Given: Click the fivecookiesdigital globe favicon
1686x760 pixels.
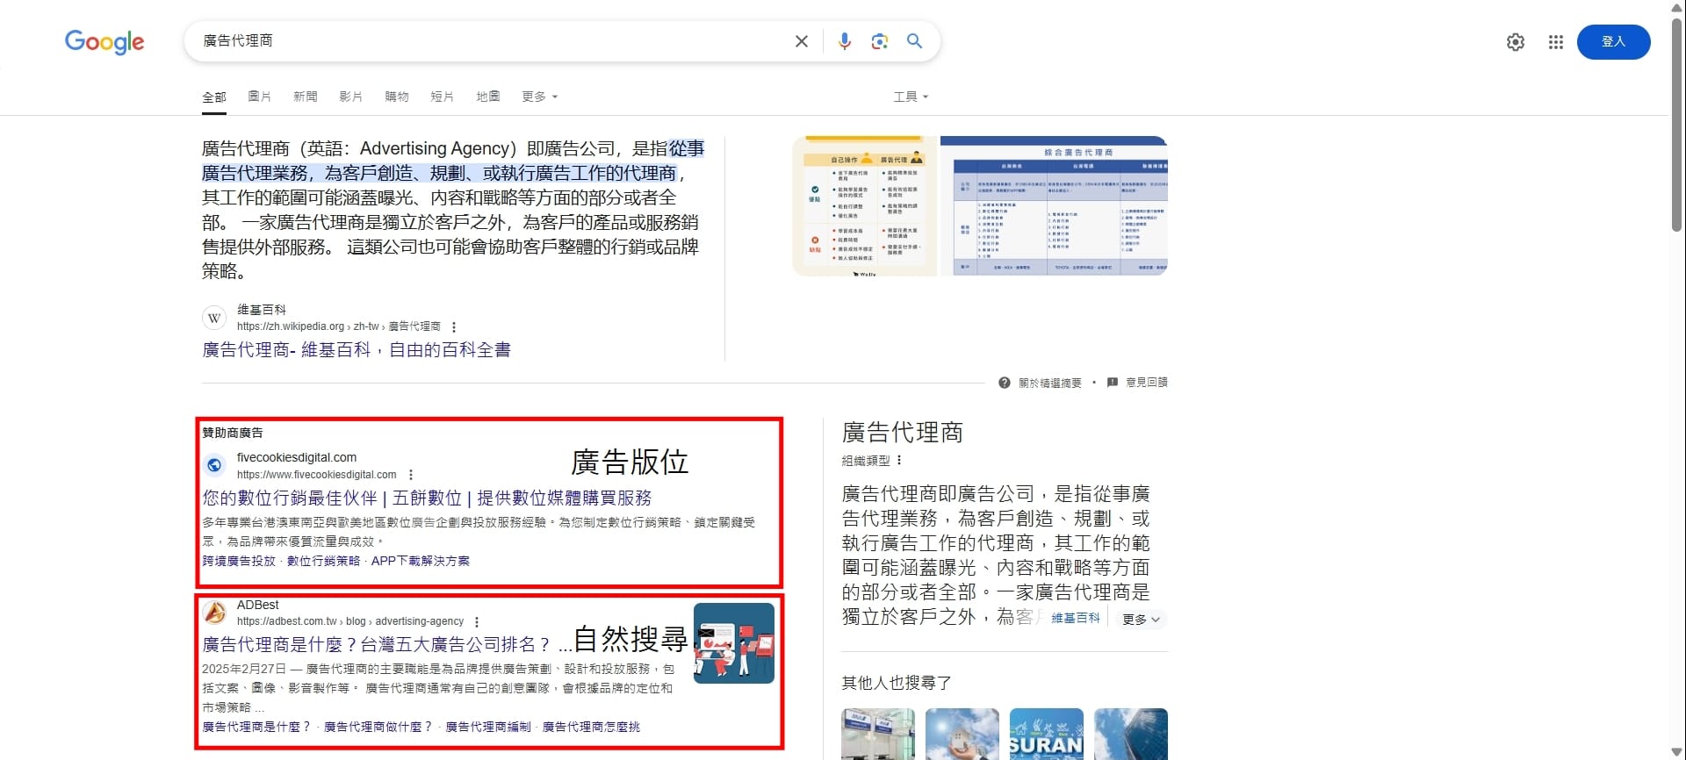Looking at the screenshot, I should 214,465.
